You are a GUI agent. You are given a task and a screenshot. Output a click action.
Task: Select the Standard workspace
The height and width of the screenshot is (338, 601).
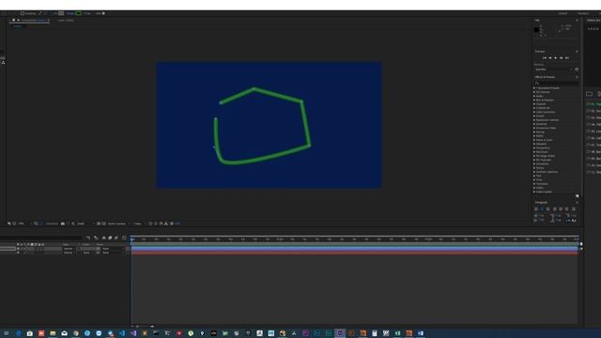click(x=583, y=13)
